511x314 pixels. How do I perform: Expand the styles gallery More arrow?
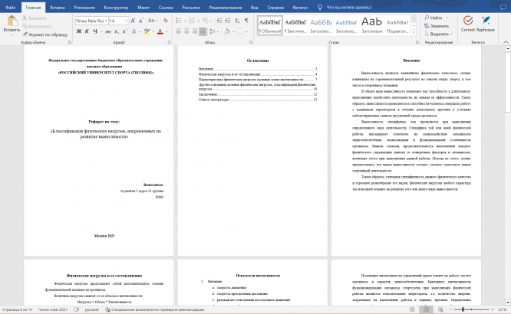coord(414,33)
